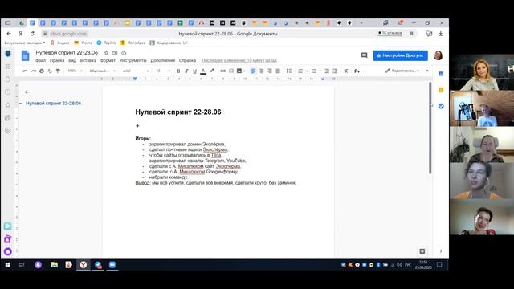Open the font size dropdown

[x=163, y=71]
